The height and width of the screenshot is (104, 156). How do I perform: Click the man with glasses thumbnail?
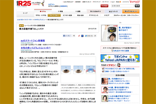[105, 90]
